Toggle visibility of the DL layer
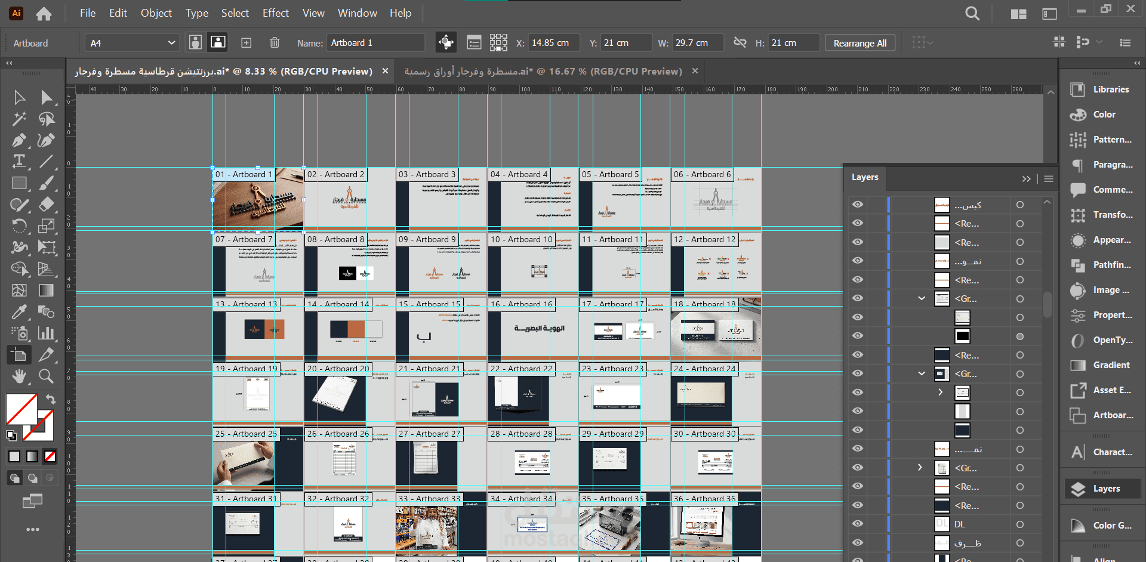The width and height of the screenshot is (1146, 562). pos(858,524)
